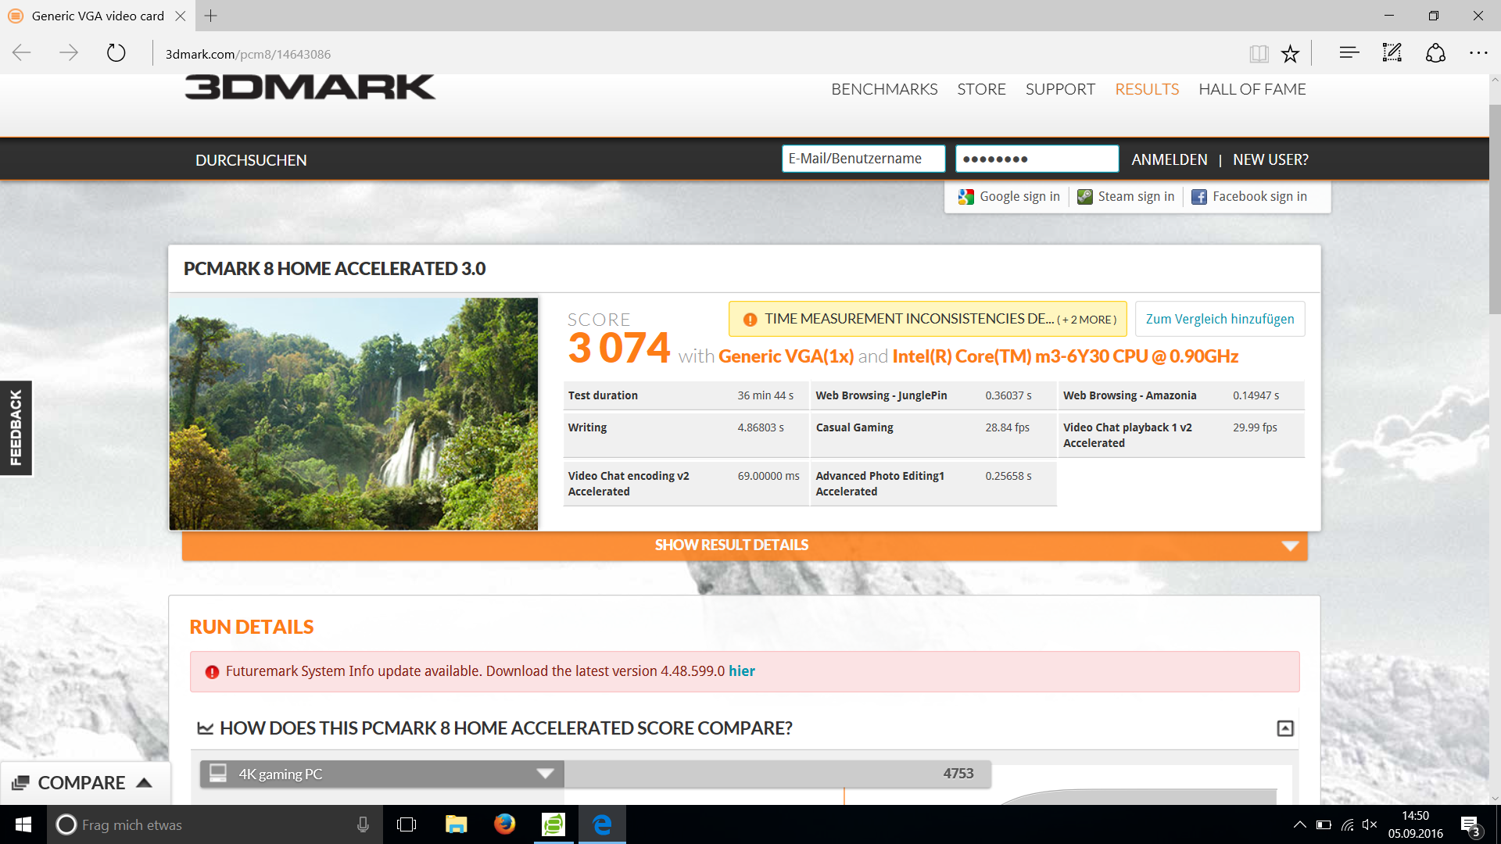1501x844 pixels.
Task: Reload the page with the refresh icon
Action: point(116,53)
